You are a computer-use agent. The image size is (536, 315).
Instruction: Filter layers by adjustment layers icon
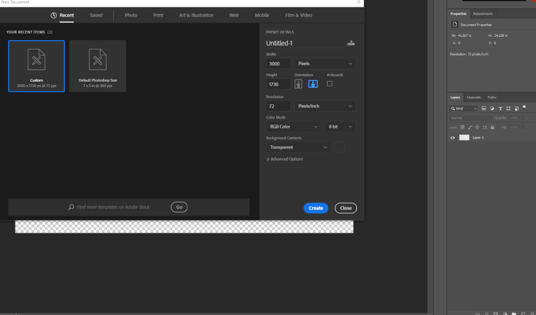pos(492,108)
